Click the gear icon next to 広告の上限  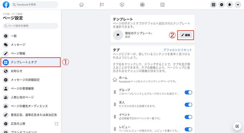click(x=6, y=124)
